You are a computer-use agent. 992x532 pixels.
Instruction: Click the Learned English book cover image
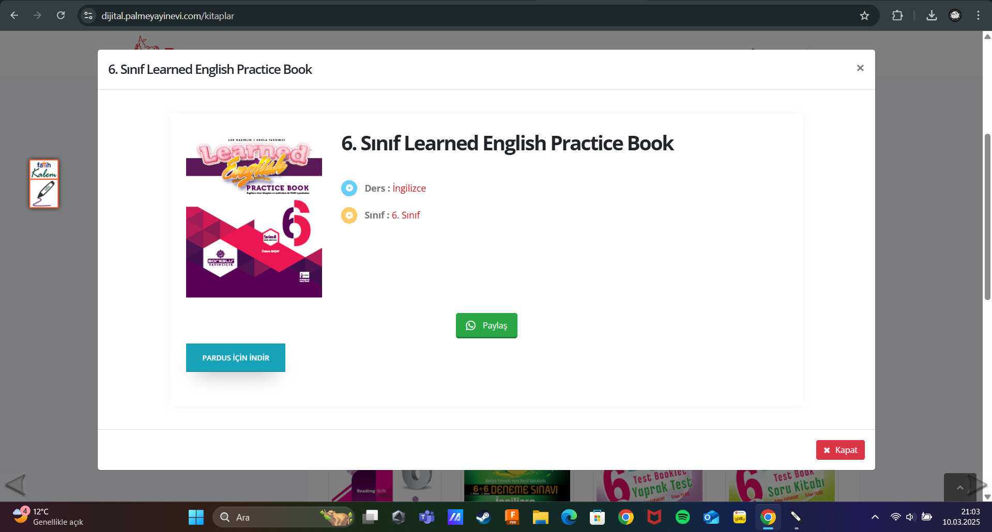pyautogui.click(x=254, y=216)
